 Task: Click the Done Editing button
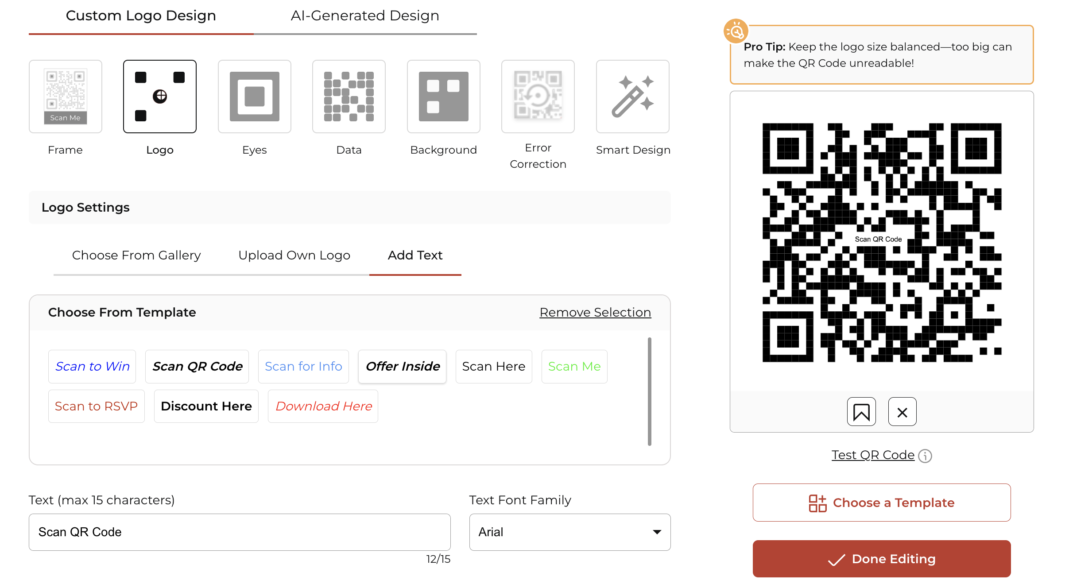882,559
